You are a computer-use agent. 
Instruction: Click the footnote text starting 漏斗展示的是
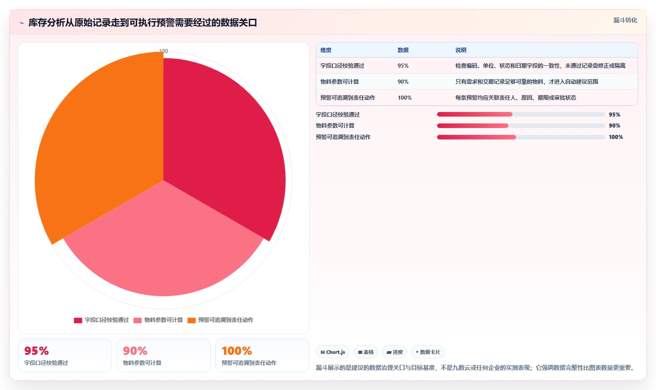(476, 368)
